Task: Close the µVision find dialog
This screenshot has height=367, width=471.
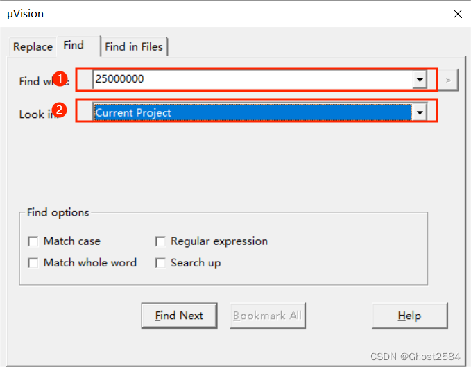Action: coord(457,14)
